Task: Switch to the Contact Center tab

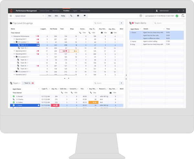Action: 44,11
